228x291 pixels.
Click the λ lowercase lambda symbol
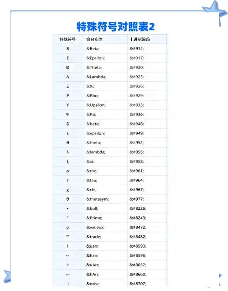(67, 152)
